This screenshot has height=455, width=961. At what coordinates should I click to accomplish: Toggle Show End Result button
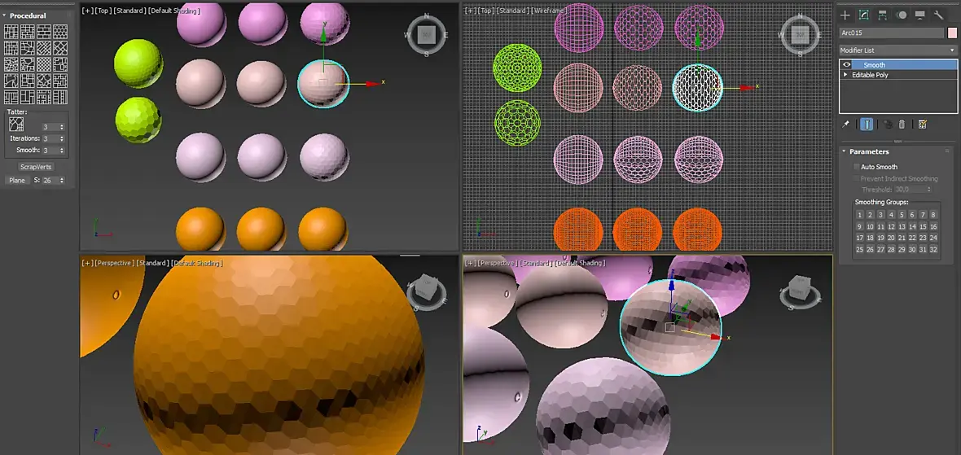867,125
